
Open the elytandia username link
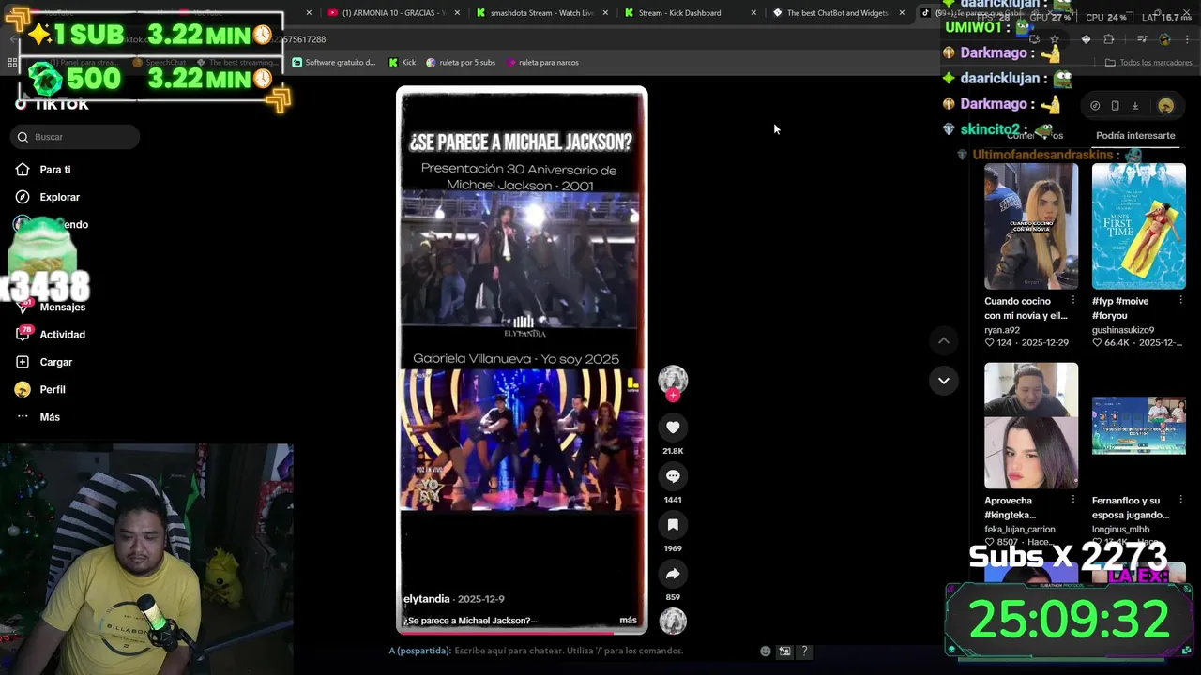[x=427, y=599]
